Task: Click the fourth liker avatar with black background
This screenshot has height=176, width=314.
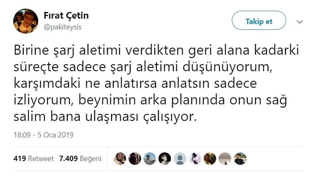Action: [x=165, y=159]
